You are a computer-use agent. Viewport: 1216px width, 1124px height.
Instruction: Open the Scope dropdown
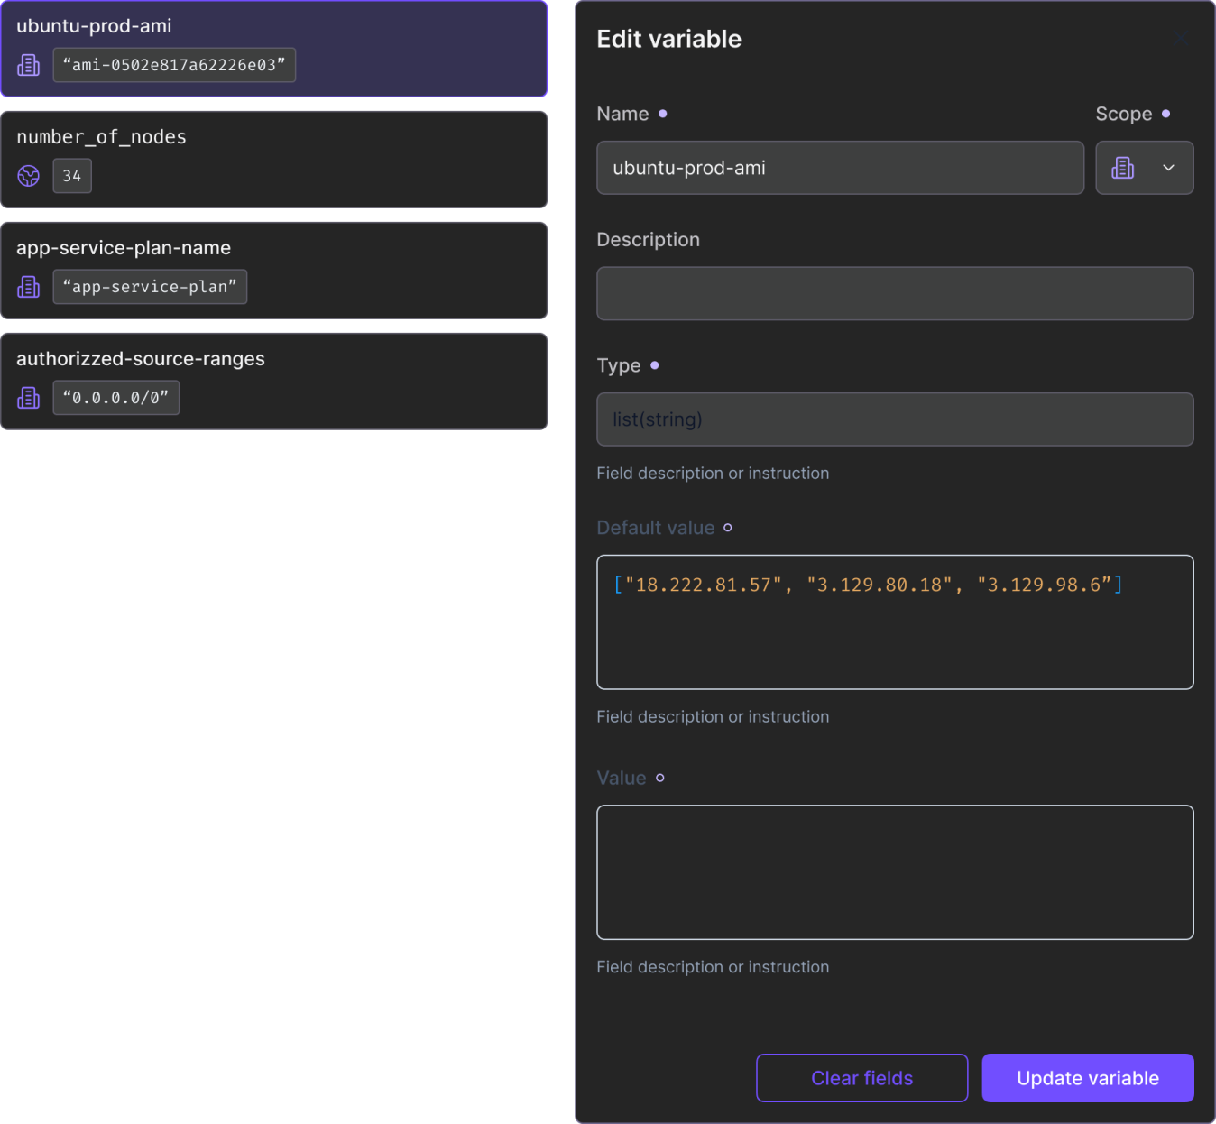1144,168
